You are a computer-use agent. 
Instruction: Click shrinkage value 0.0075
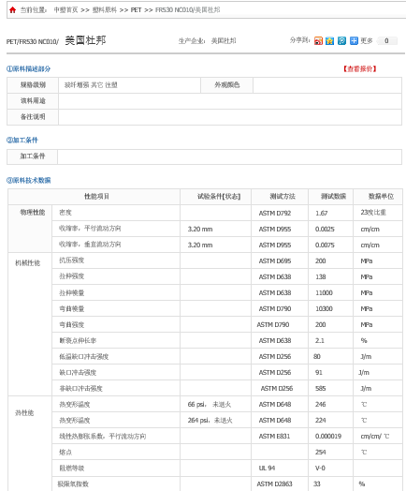tap(325, 245)
